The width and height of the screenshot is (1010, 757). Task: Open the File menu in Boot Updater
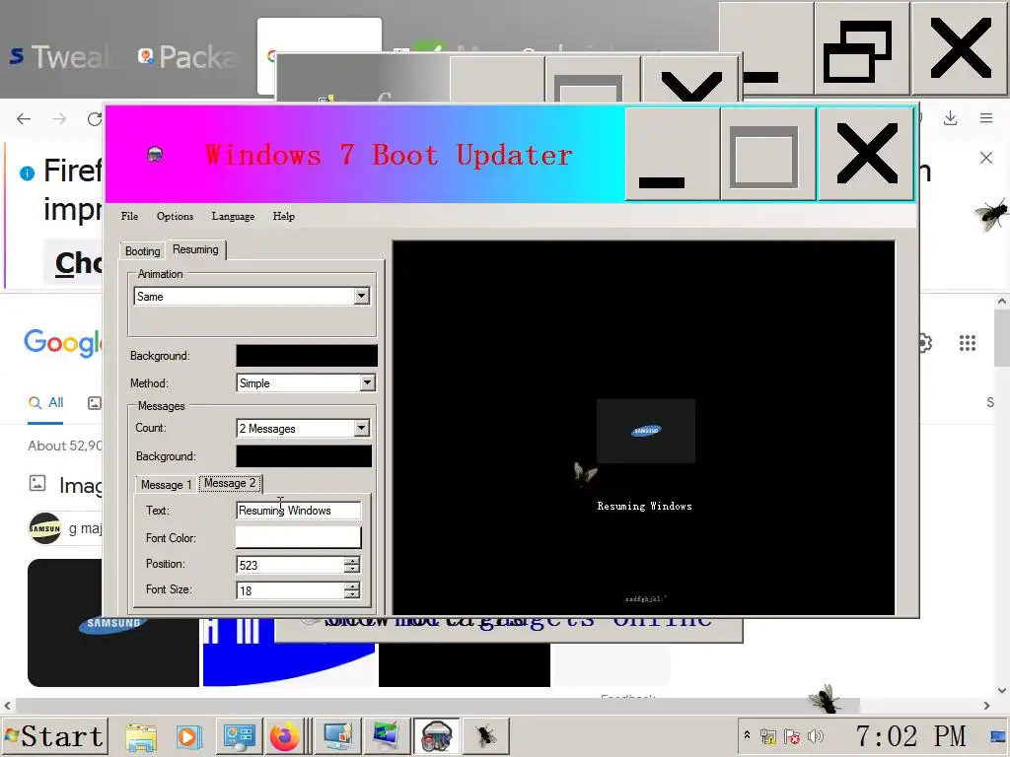pyautogui.click(x=129, y=216)
